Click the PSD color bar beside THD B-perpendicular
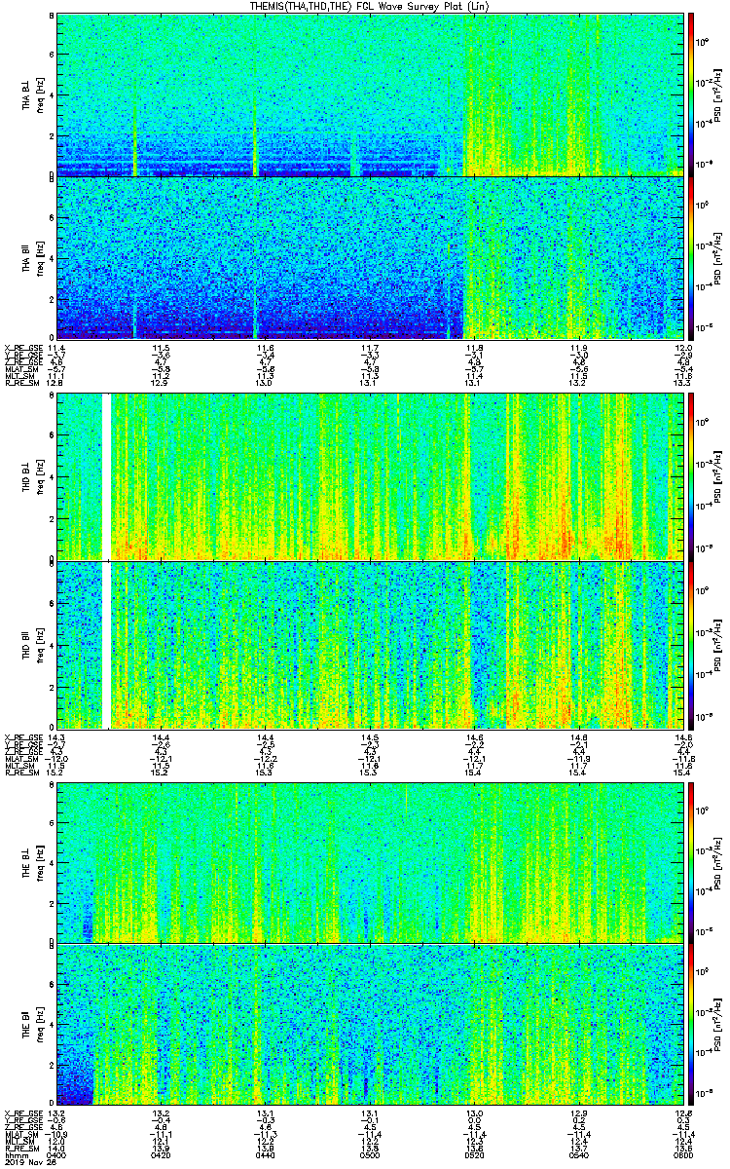 690,477
